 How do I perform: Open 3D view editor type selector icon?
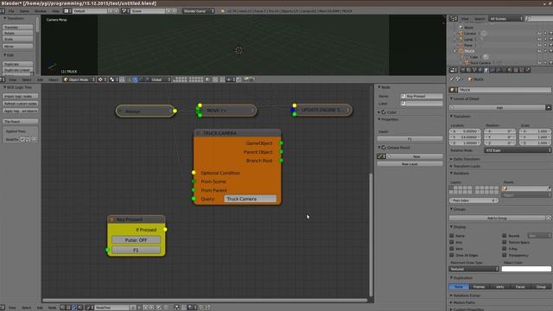(3, 79)
